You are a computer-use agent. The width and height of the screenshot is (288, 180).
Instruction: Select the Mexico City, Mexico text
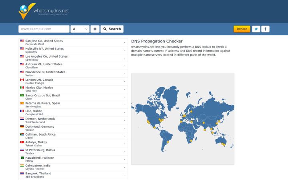coord(39,88)
